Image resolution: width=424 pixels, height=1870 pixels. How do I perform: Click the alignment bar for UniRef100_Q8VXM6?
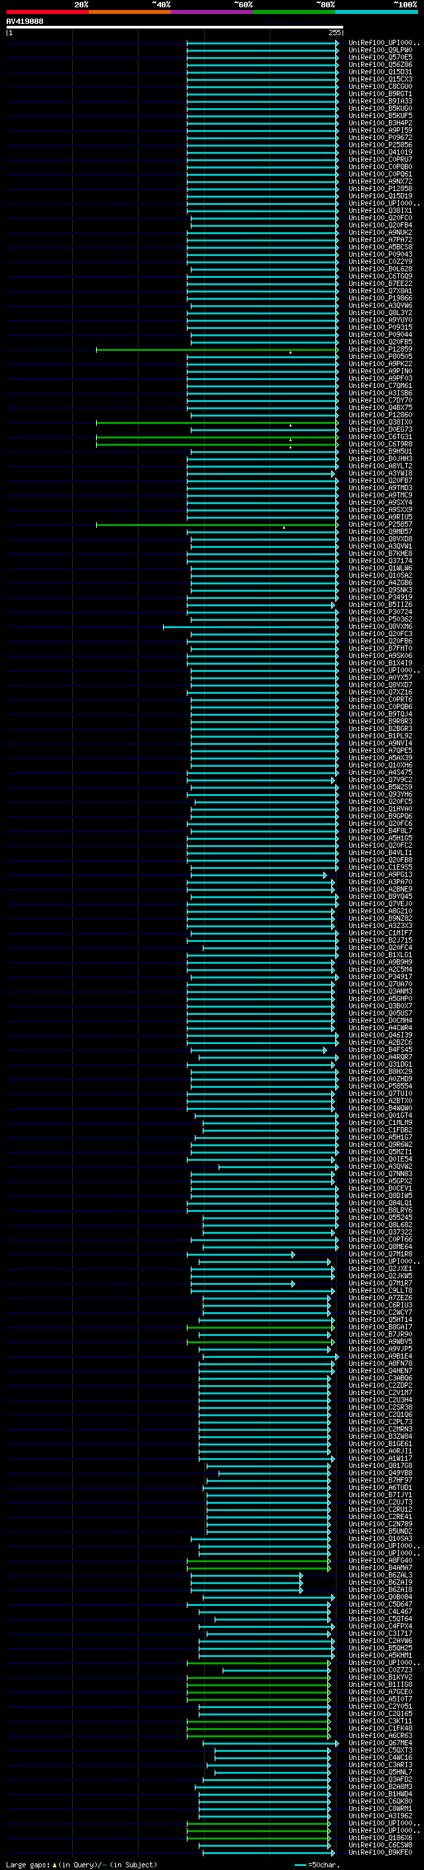[251, 626]
